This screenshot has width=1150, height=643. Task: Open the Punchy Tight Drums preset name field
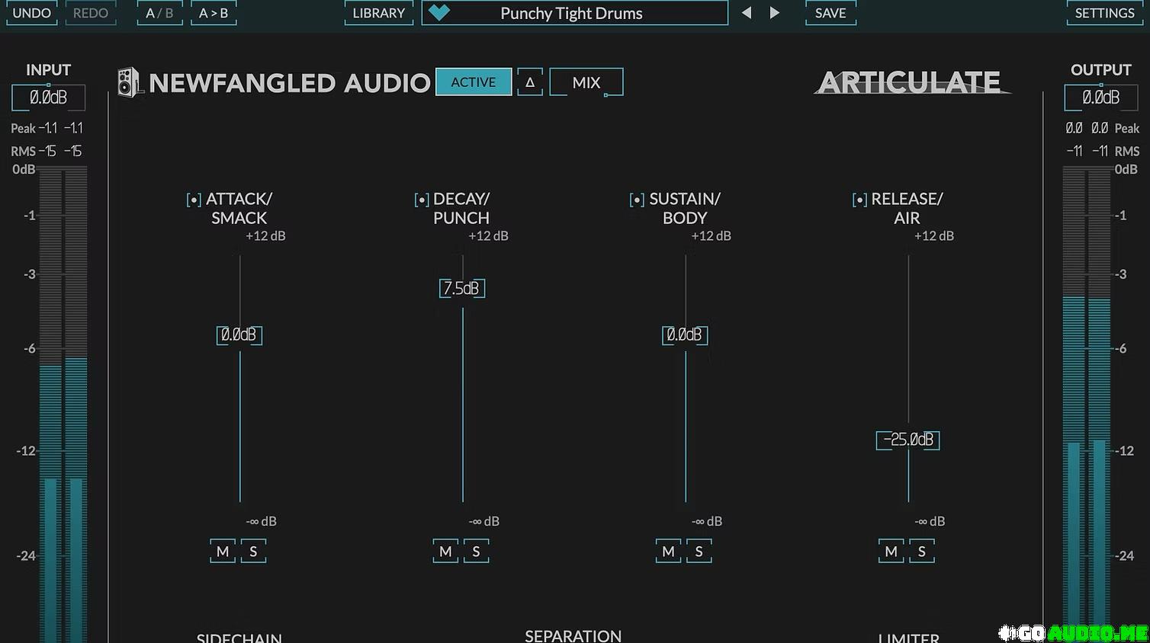(575, 13)
